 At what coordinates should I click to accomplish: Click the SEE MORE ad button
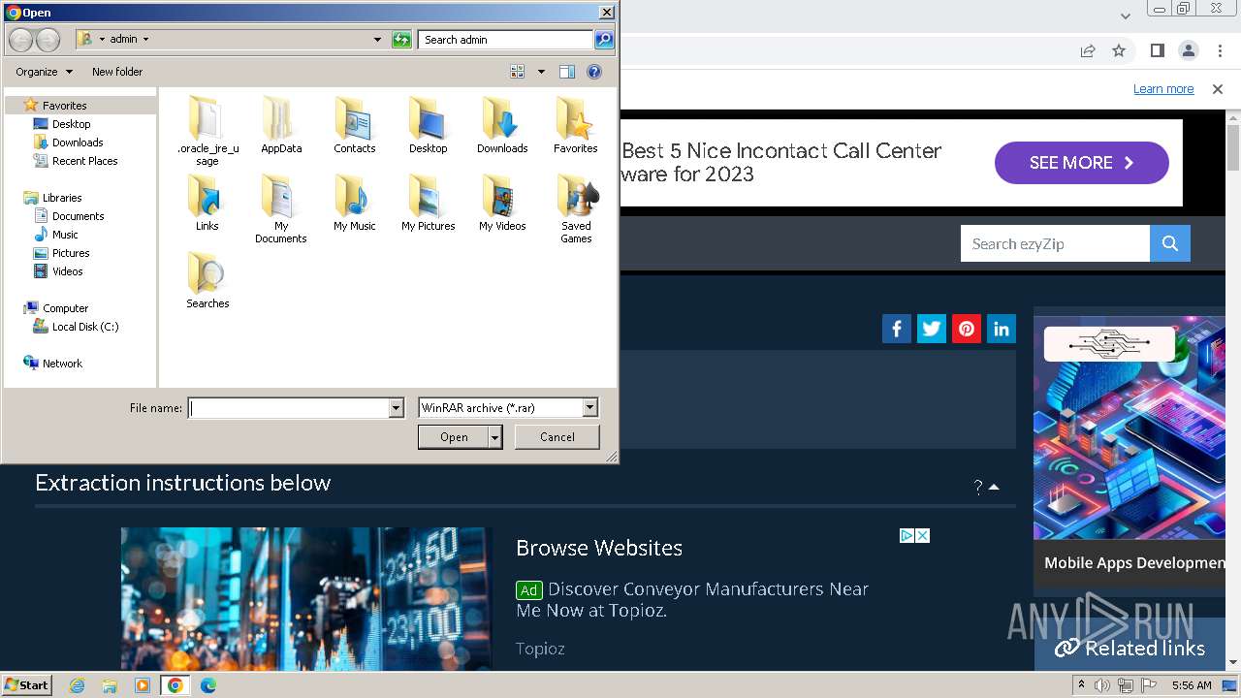[1082, 163]
